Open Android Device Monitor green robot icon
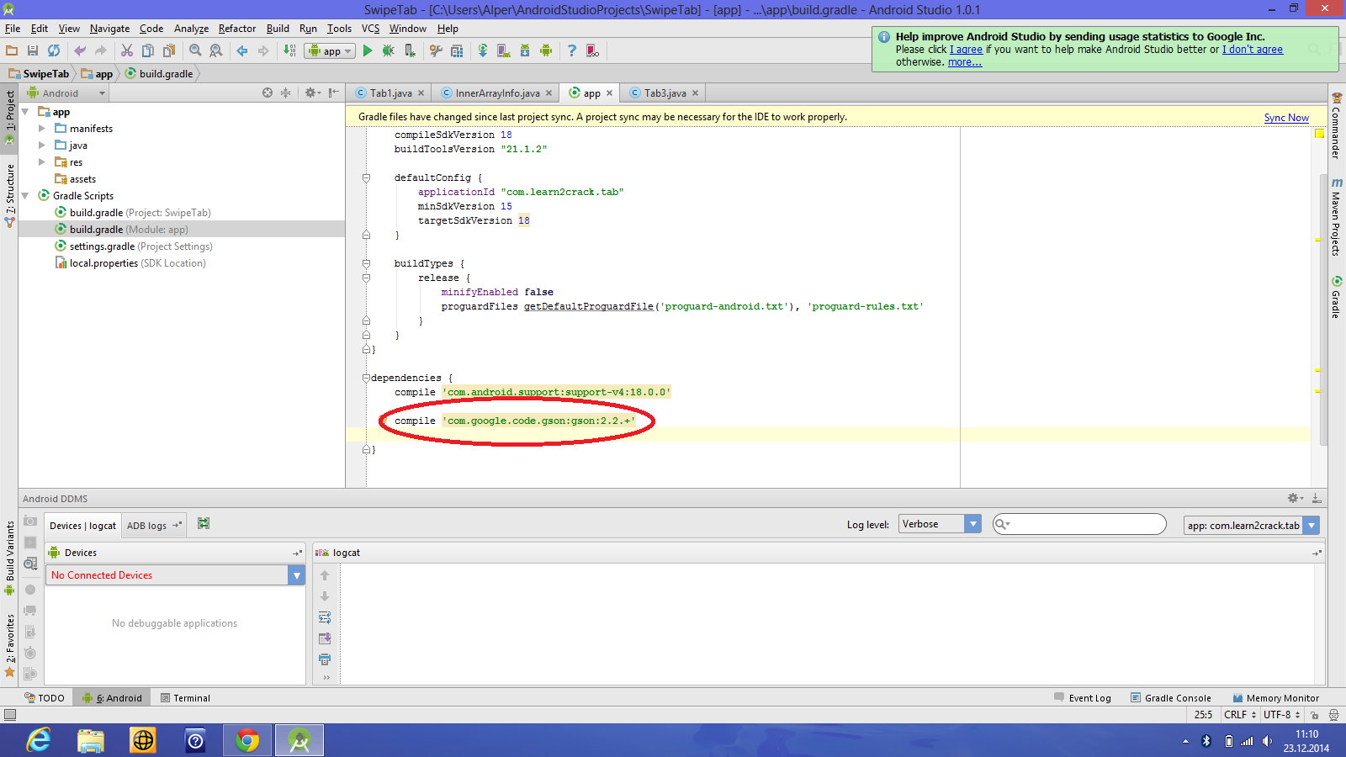 point(546,50)
